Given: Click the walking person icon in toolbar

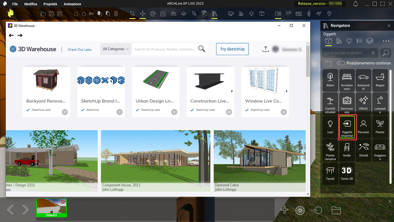Looking at the screenshot, I should 309,14.
